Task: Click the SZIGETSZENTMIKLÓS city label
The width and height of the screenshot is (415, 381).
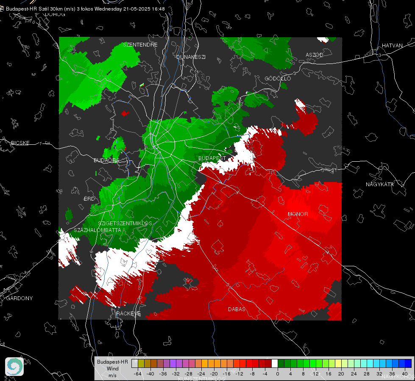Action: coord(125,223)
